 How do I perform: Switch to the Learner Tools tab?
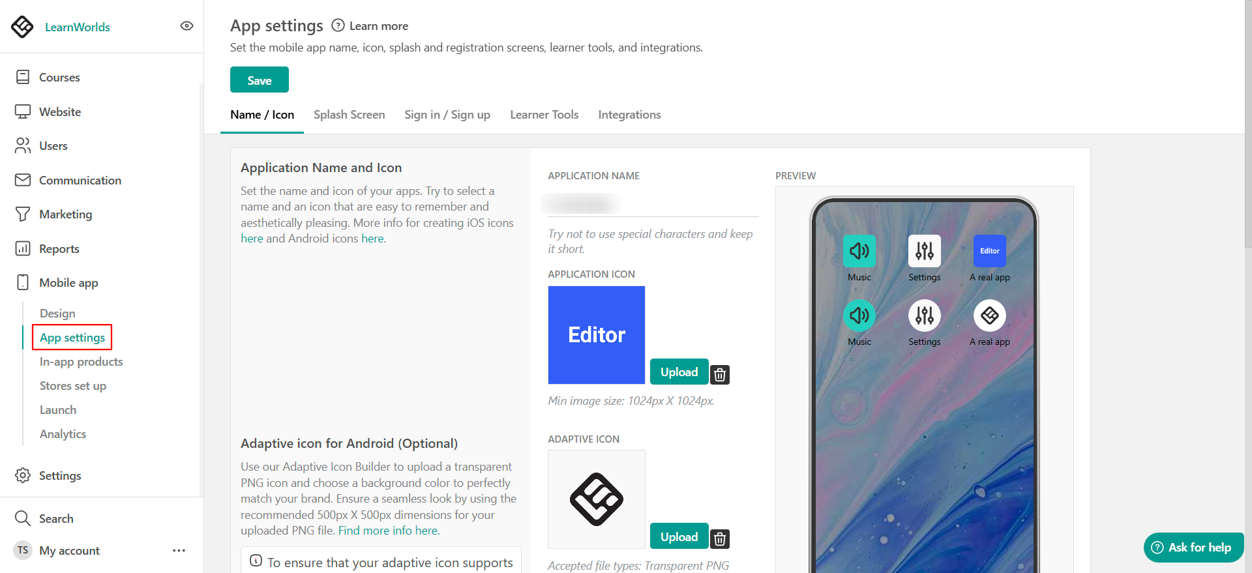point(544,115)
